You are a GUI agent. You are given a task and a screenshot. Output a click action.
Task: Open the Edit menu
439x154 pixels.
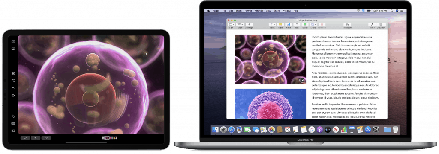(x=231, y=11)
